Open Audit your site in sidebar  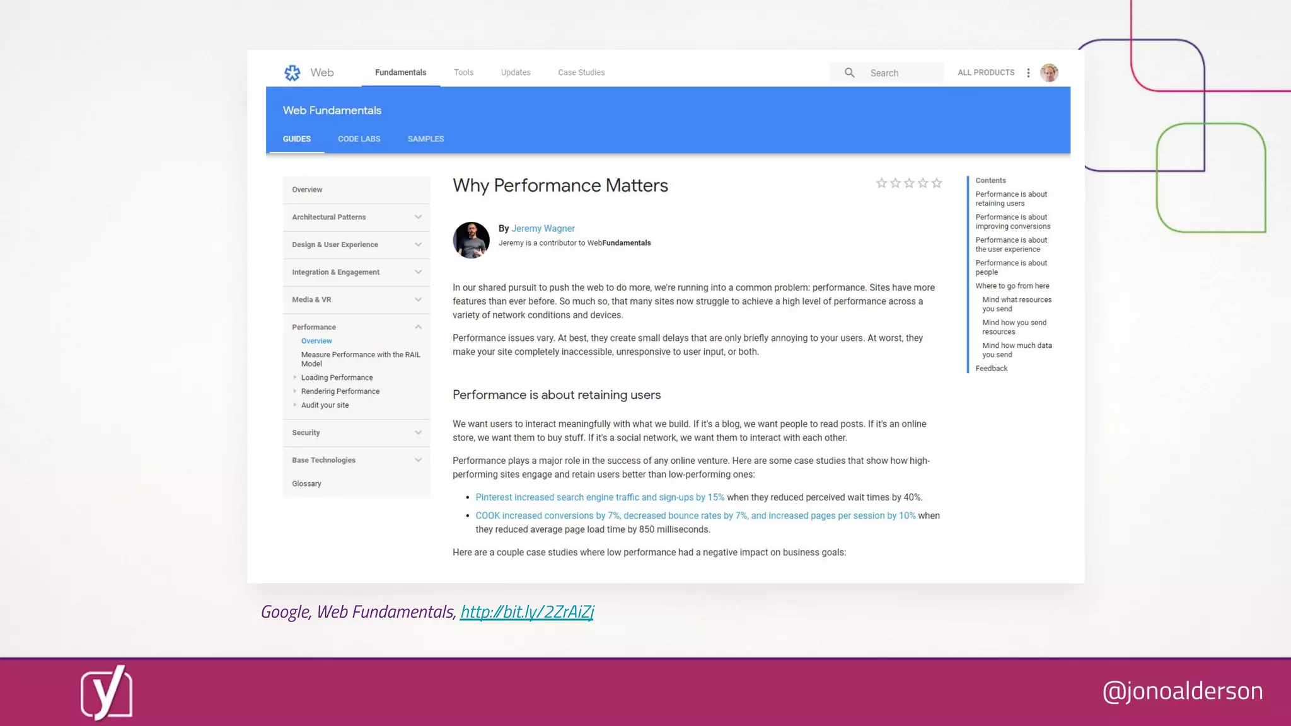tap(325, 405)
